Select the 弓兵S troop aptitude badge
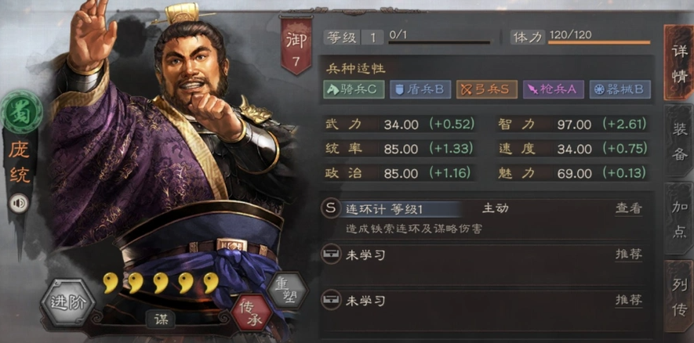Viewport: 694px width, 343px height. pos(486,89)
